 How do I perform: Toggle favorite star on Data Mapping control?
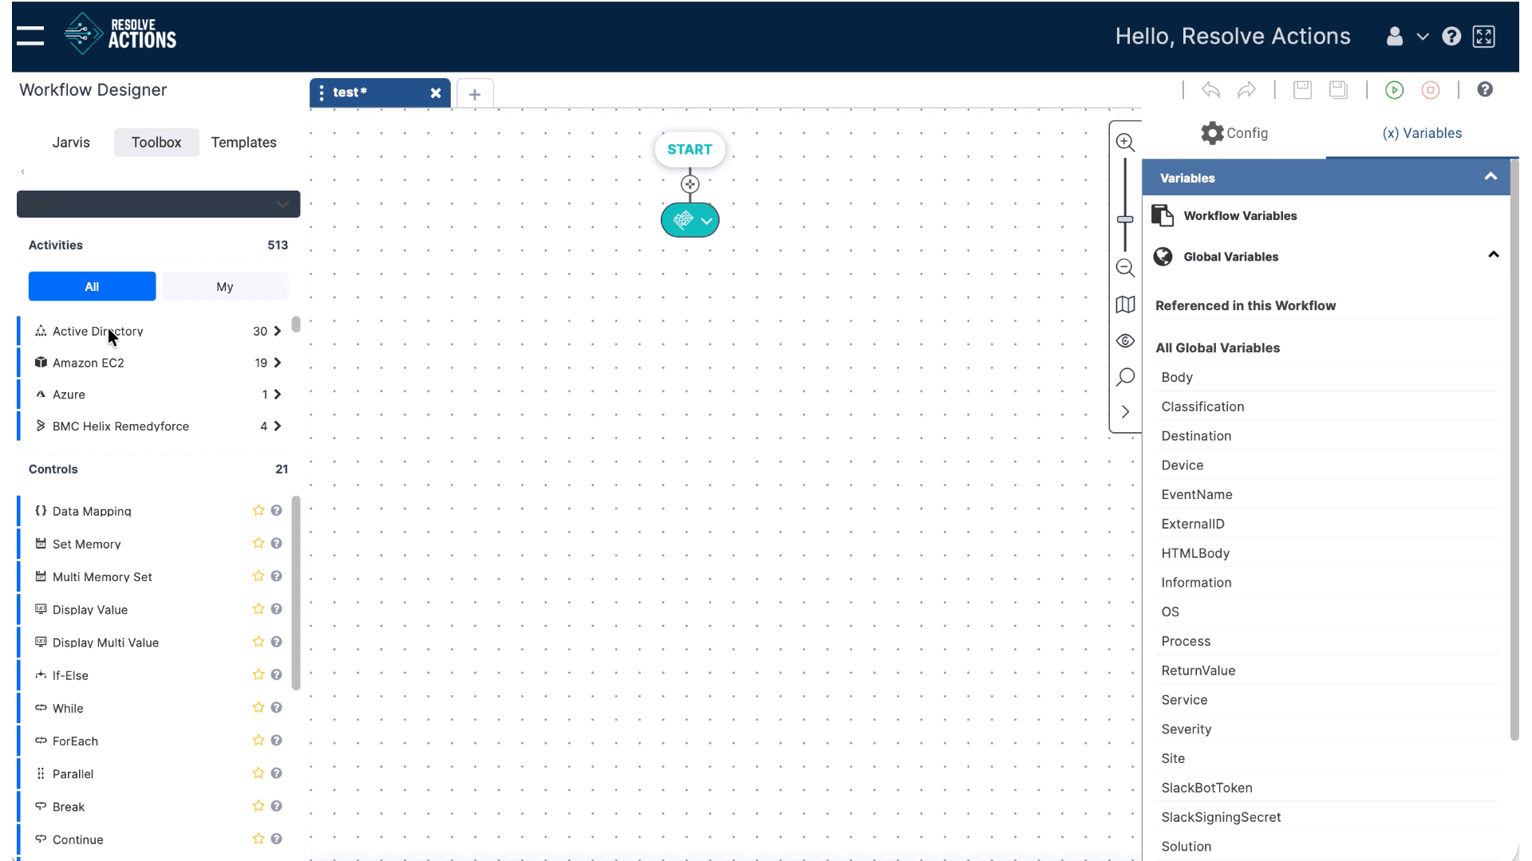coord(257,509)
